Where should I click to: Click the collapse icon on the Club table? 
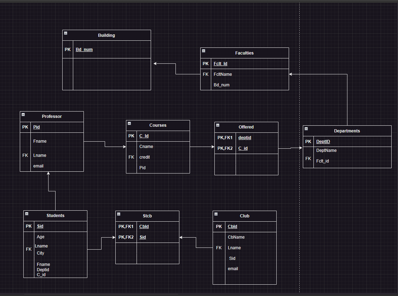215,214
